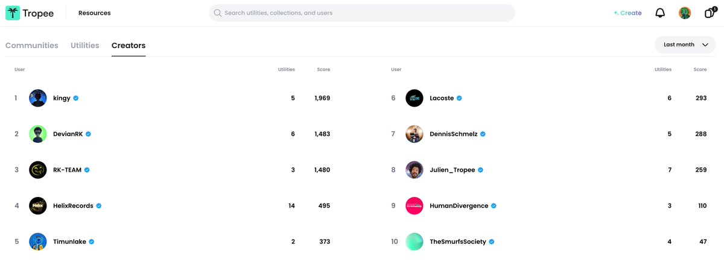
Task: Click the left Utilities column header
Action: coord(286,70)
